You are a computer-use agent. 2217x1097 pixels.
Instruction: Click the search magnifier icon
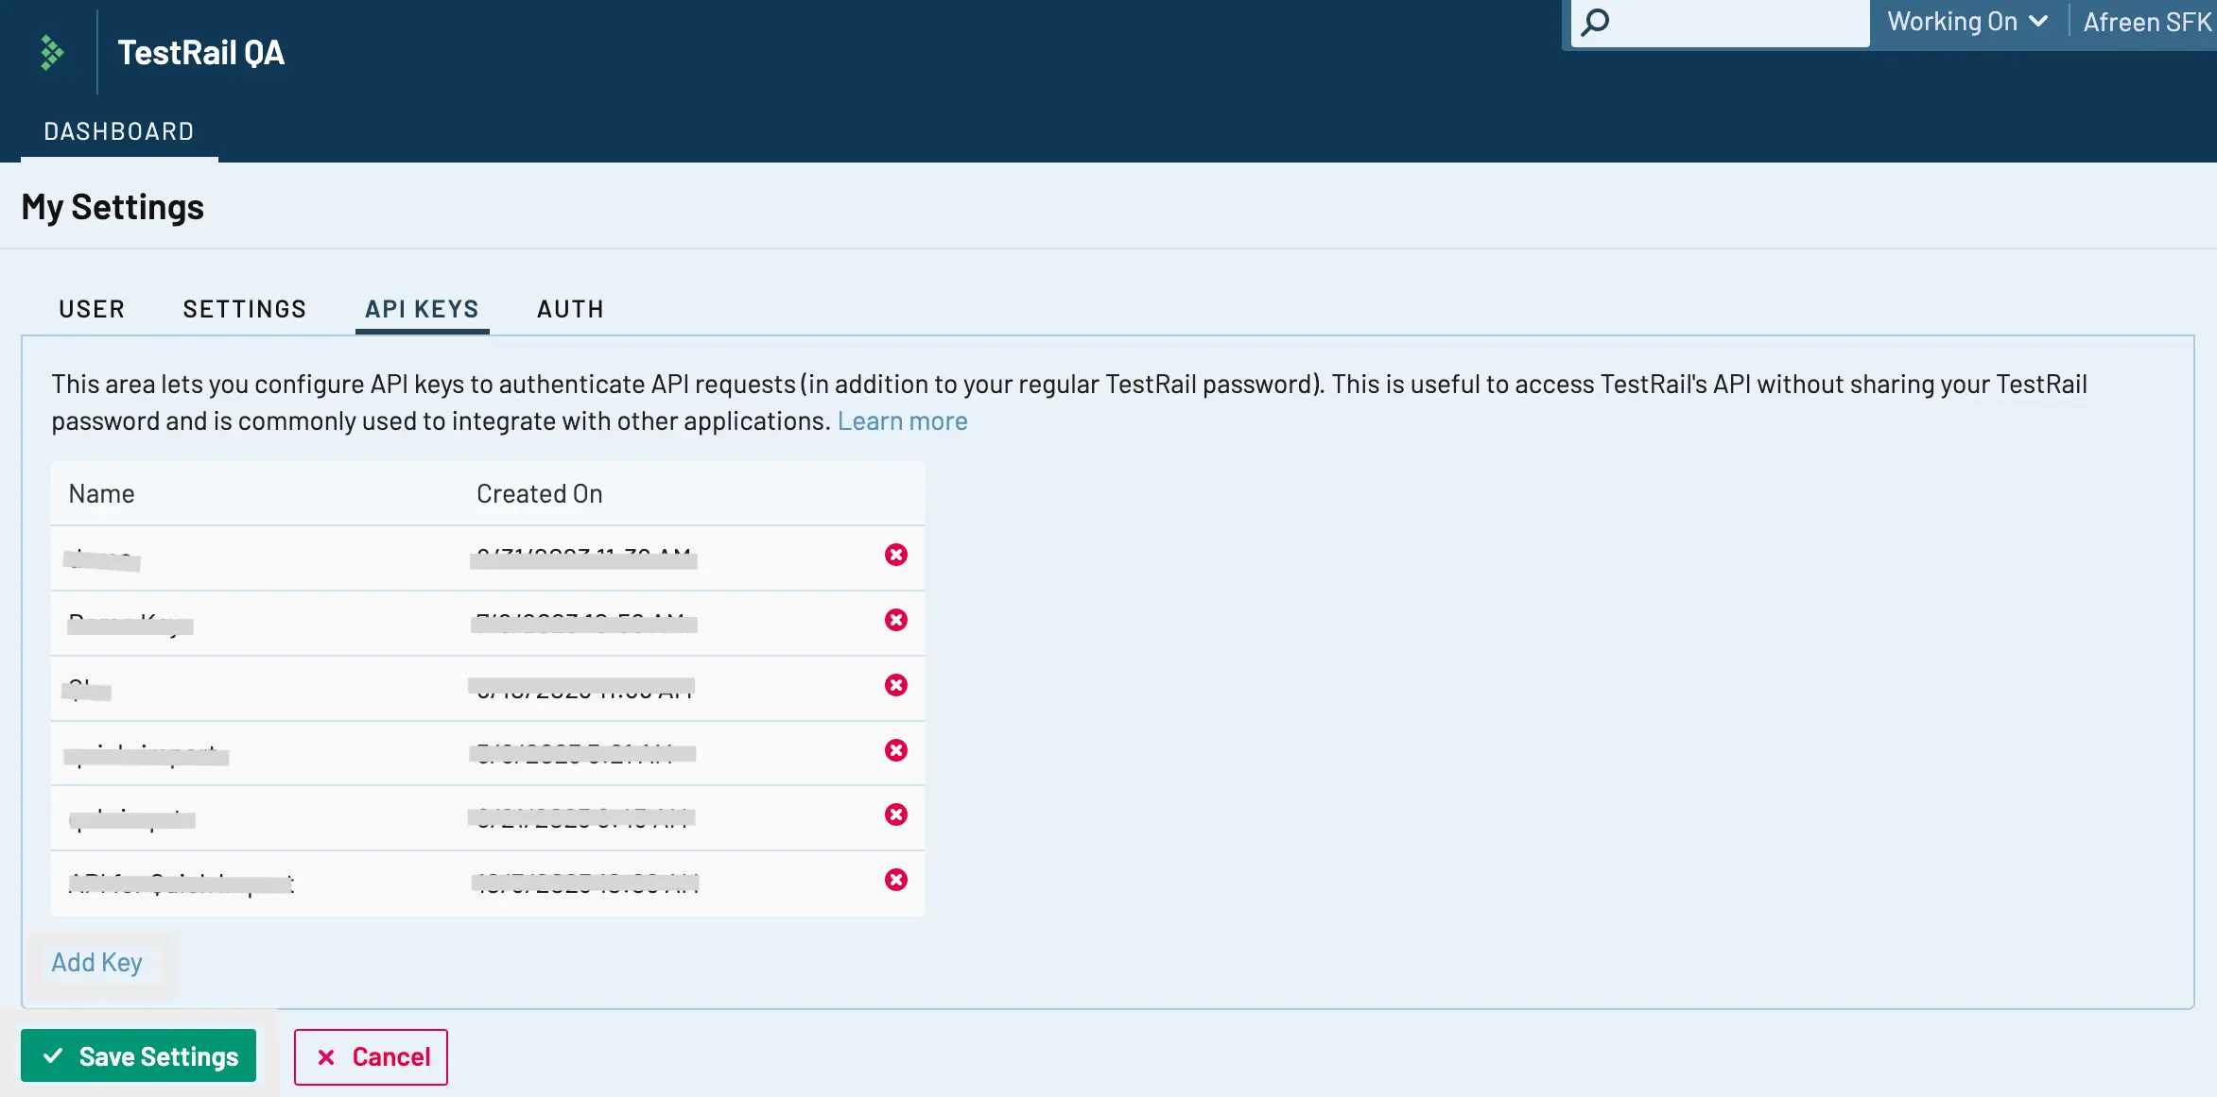click(1595, 22)
